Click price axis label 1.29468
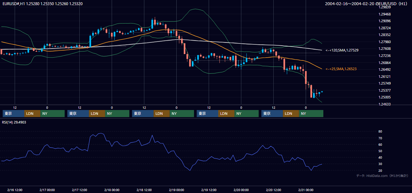412x193 pixels. tap(385, 14)
